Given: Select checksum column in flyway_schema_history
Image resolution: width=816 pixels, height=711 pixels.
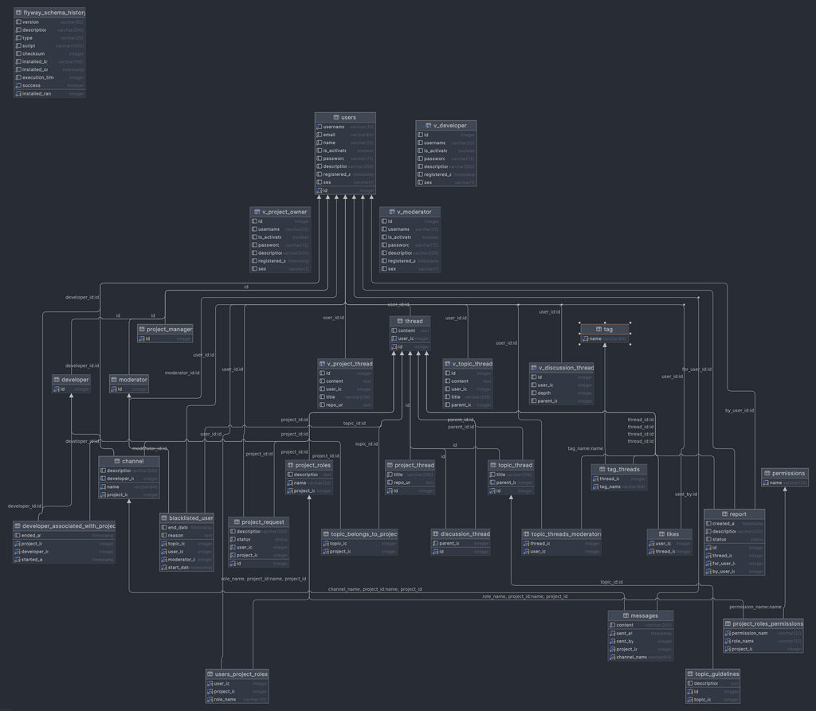Looking at the screenshot, I should tap(33, 54).
